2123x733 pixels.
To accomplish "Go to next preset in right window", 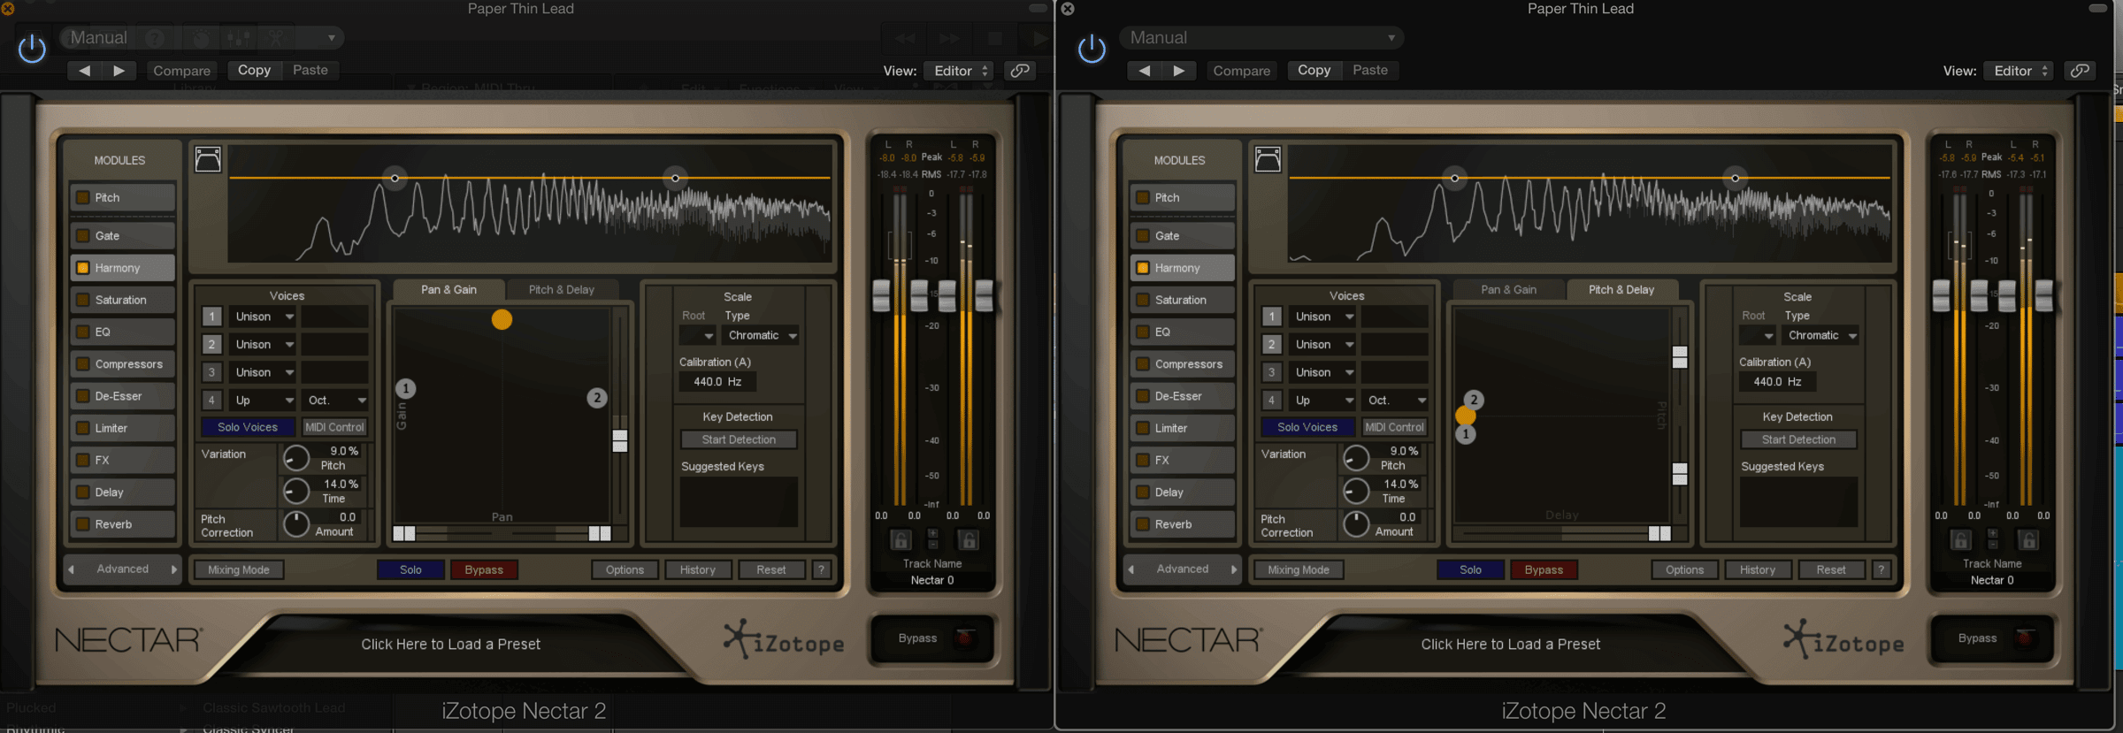I will (1178, 71).
